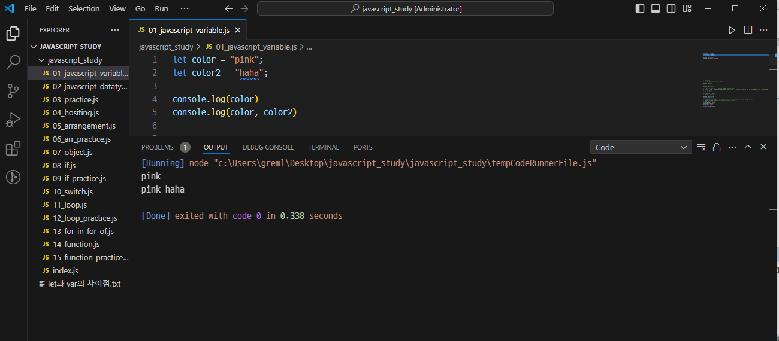The height and width of the screenshot is (341, 779).
Task: Open the Go menu
Action: (x=140, y=8)
